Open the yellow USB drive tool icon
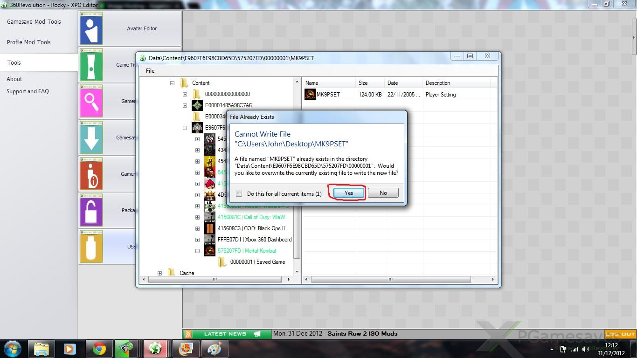The width and height of the screenshot is (637, 358). (x=91, y=247)
